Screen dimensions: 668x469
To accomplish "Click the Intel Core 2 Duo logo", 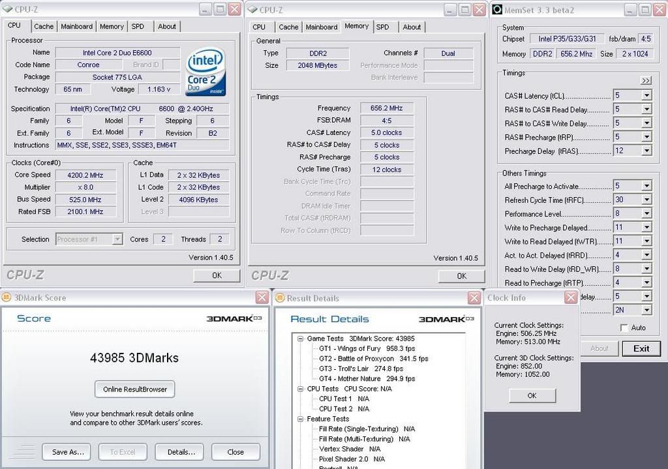I will pyautogui.click(x=206, y=72).
